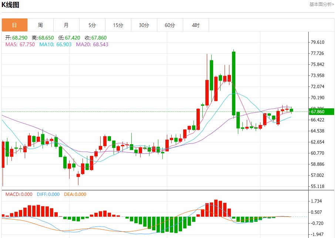Click the K线图 panel title
336x238 pixels.
(10, 5)
